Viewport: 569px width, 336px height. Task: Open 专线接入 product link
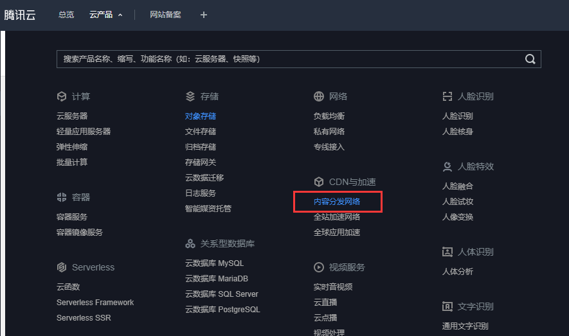coord(329,146)
